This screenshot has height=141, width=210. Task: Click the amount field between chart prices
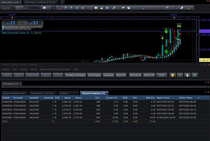click(x=23, y=23)
